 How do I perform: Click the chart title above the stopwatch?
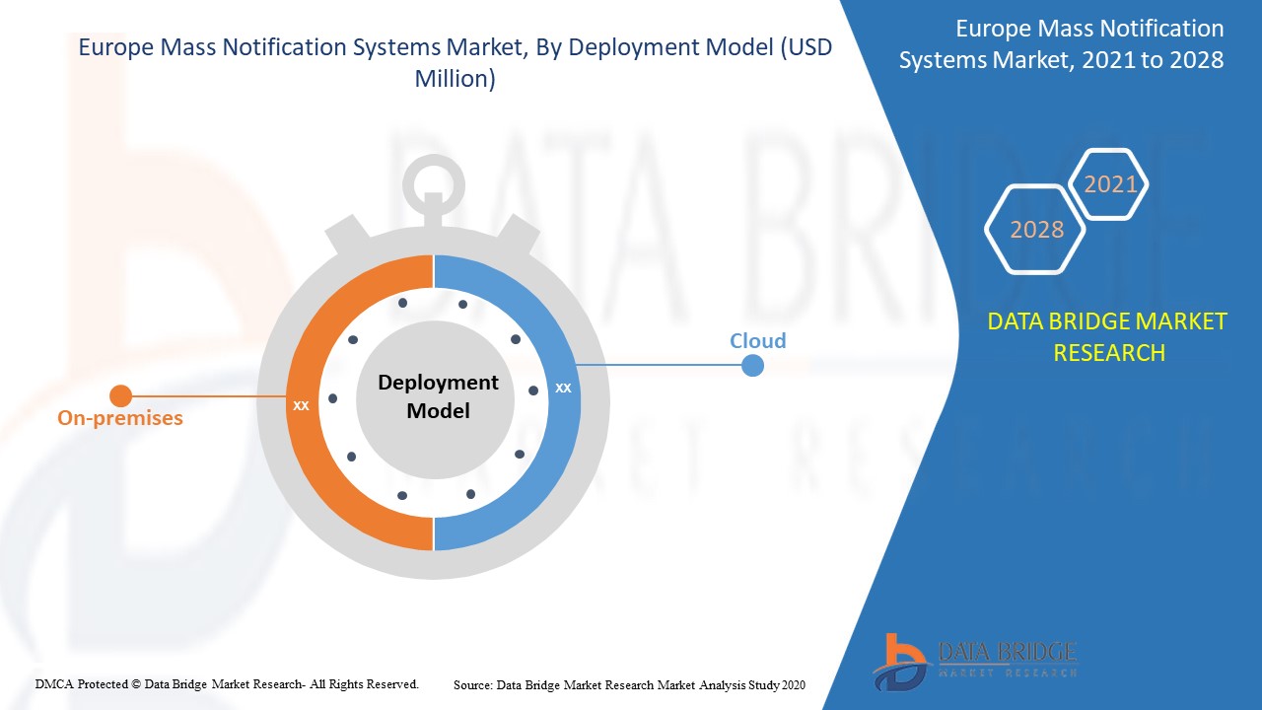(454, 61)
